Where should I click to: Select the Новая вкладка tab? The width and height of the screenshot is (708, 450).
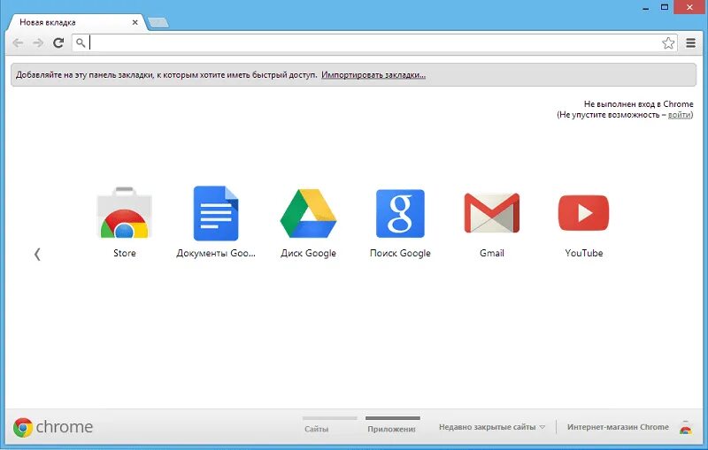77,22
